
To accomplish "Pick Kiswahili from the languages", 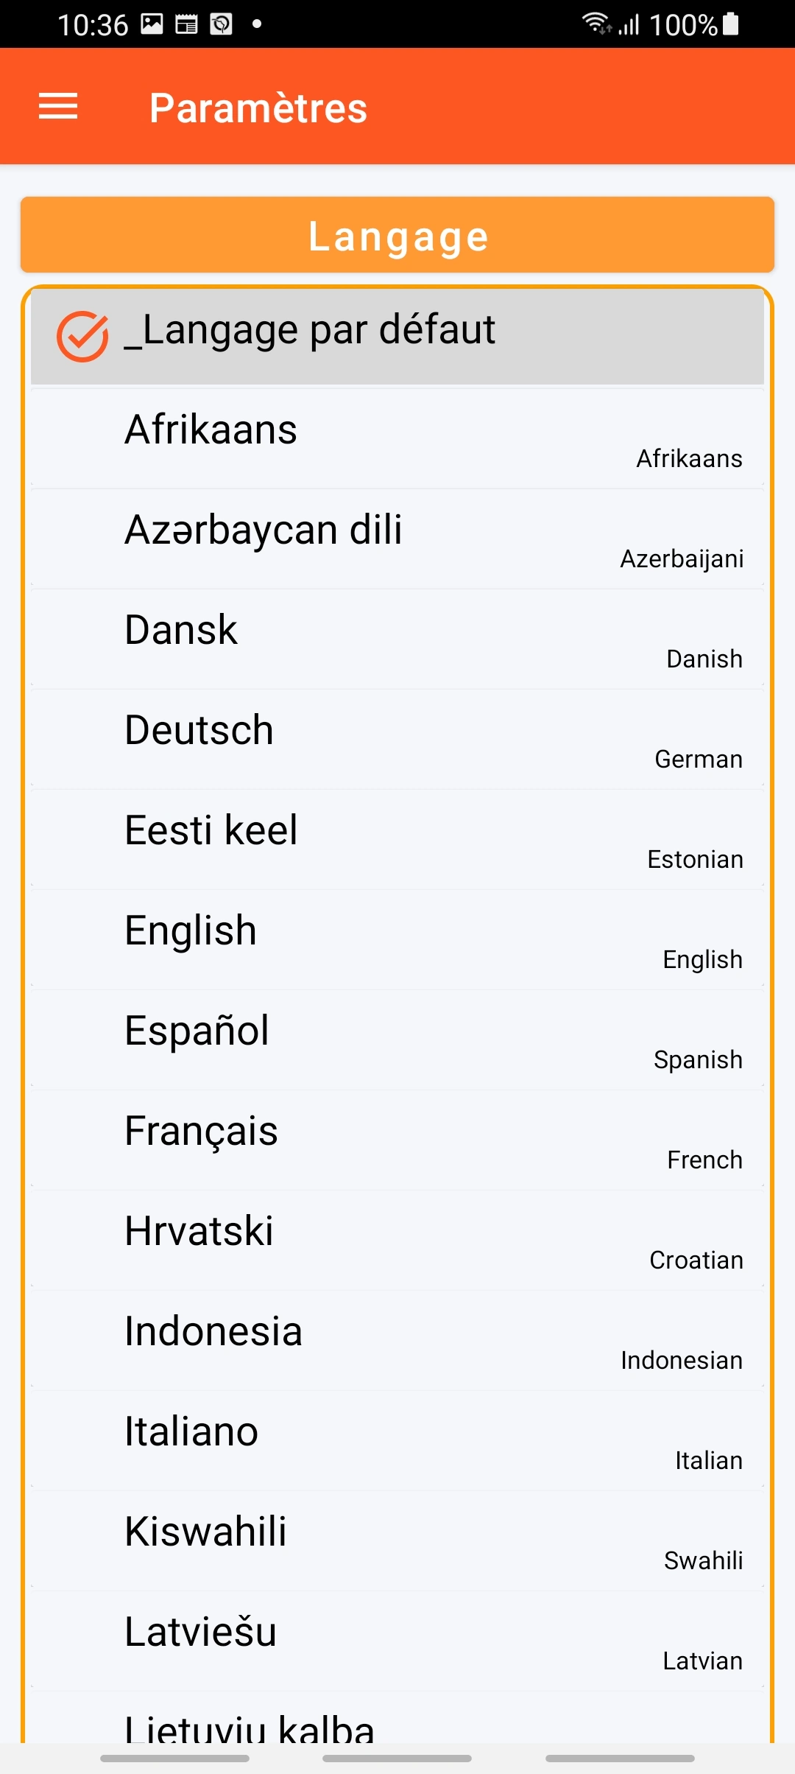I will [397, 1541].
